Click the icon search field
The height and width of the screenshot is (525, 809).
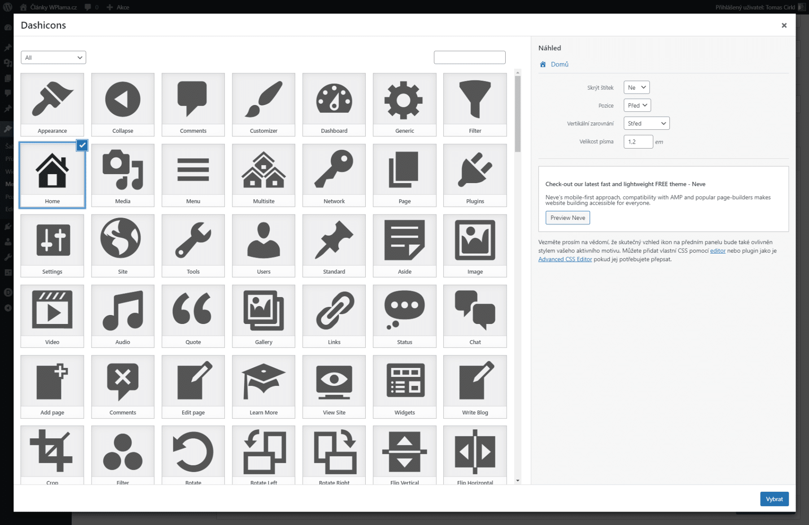click(469, 57)
